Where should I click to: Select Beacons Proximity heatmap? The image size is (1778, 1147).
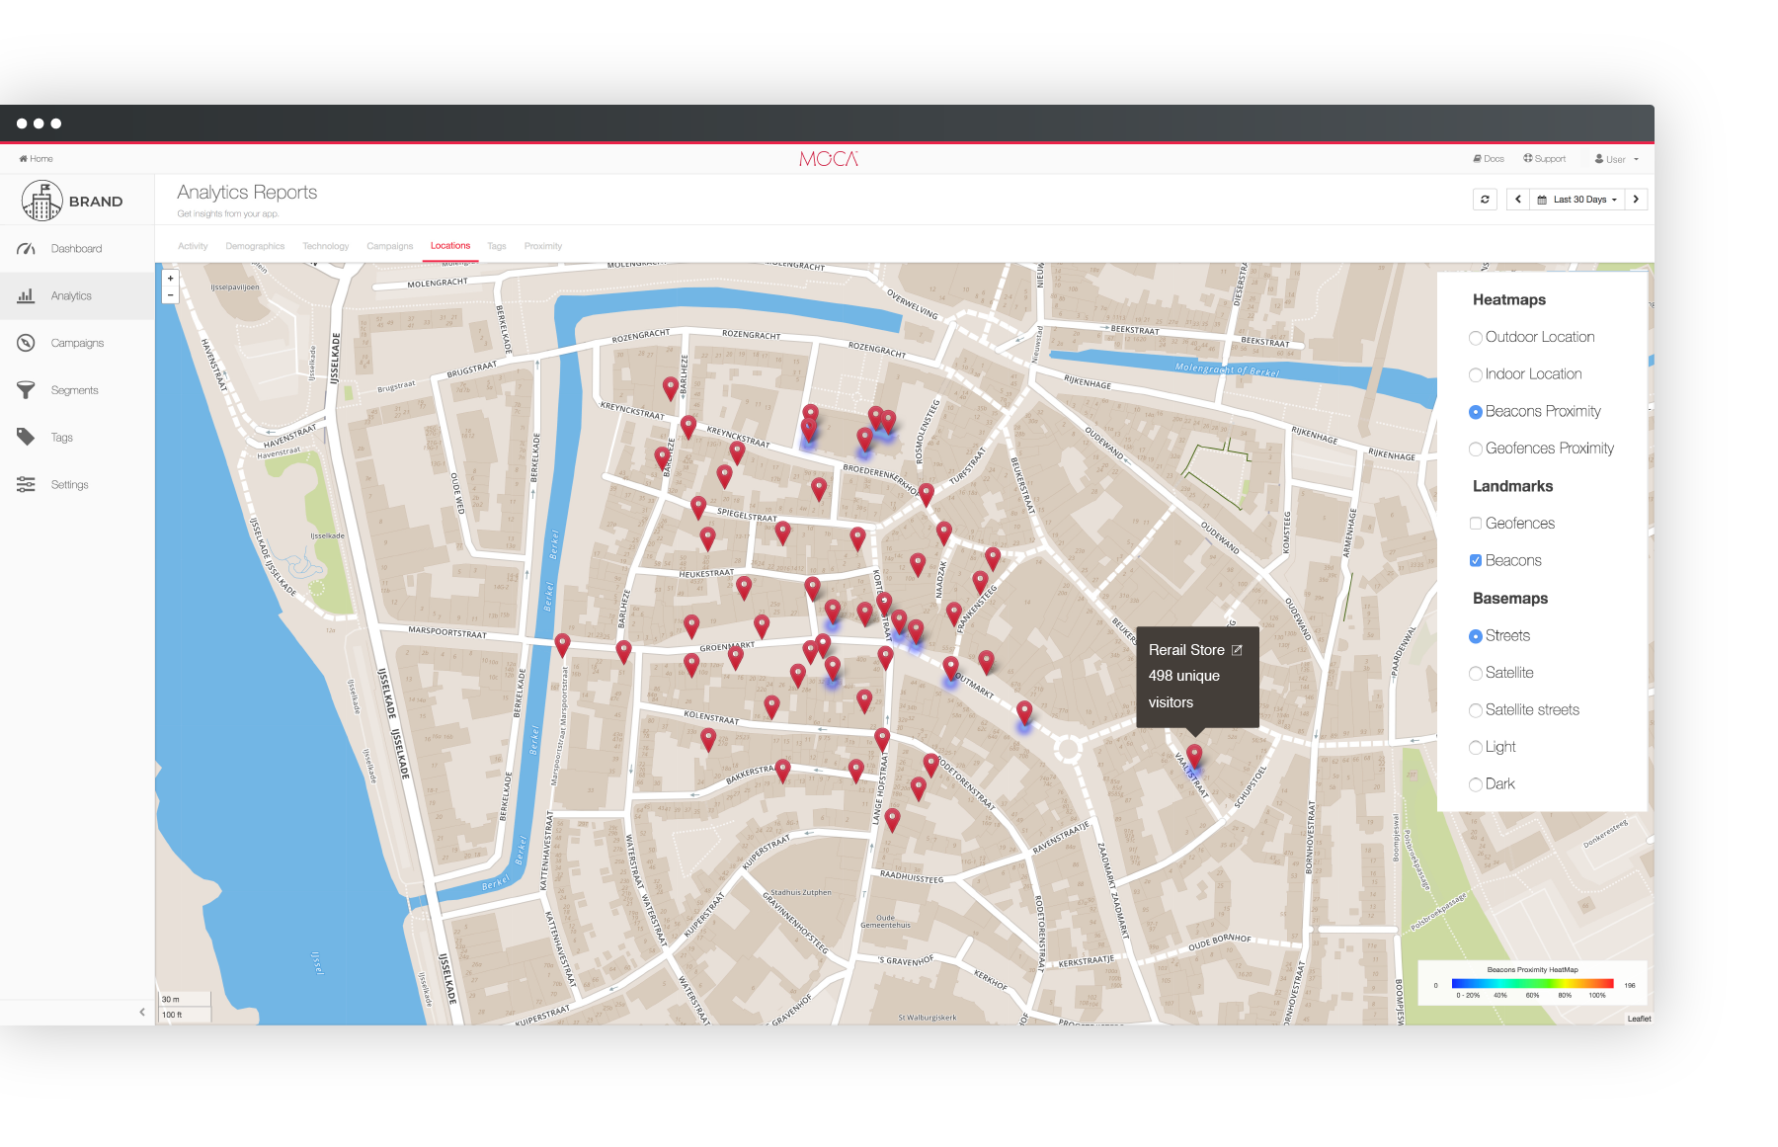pos(1476,412)
